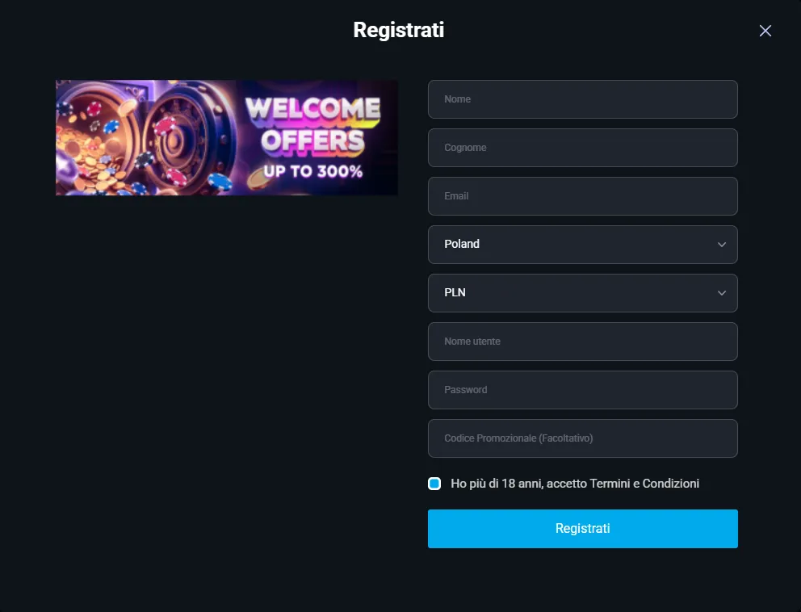Select the Nome utente input field
The height and width of the screenshot is (612, 801).
pos(582,342)
